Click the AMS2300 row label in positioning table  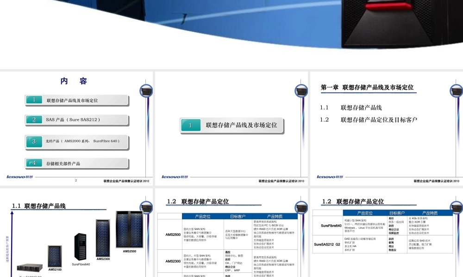click(173, 261)
